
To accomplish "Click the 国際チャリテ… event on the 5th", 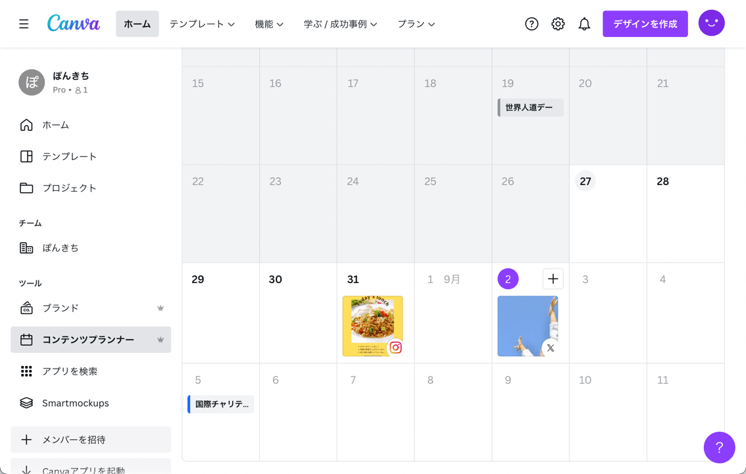I will click(221, 404).
